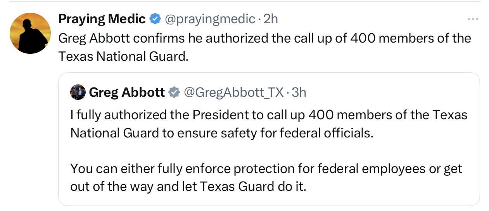Click the 'I fully authorized the President' line
This screenshot has height=211, width=489.
(x=268, y=115)
